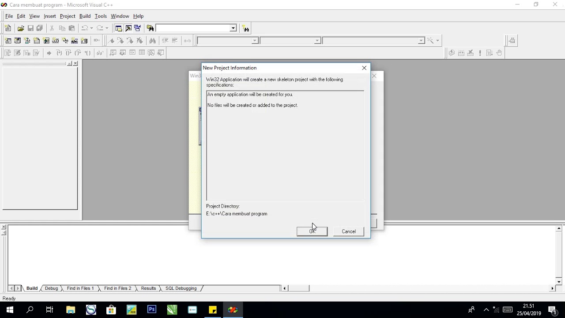Open the Window menu
The height and width of the screenshot is (318, 565).
(120, 16)
